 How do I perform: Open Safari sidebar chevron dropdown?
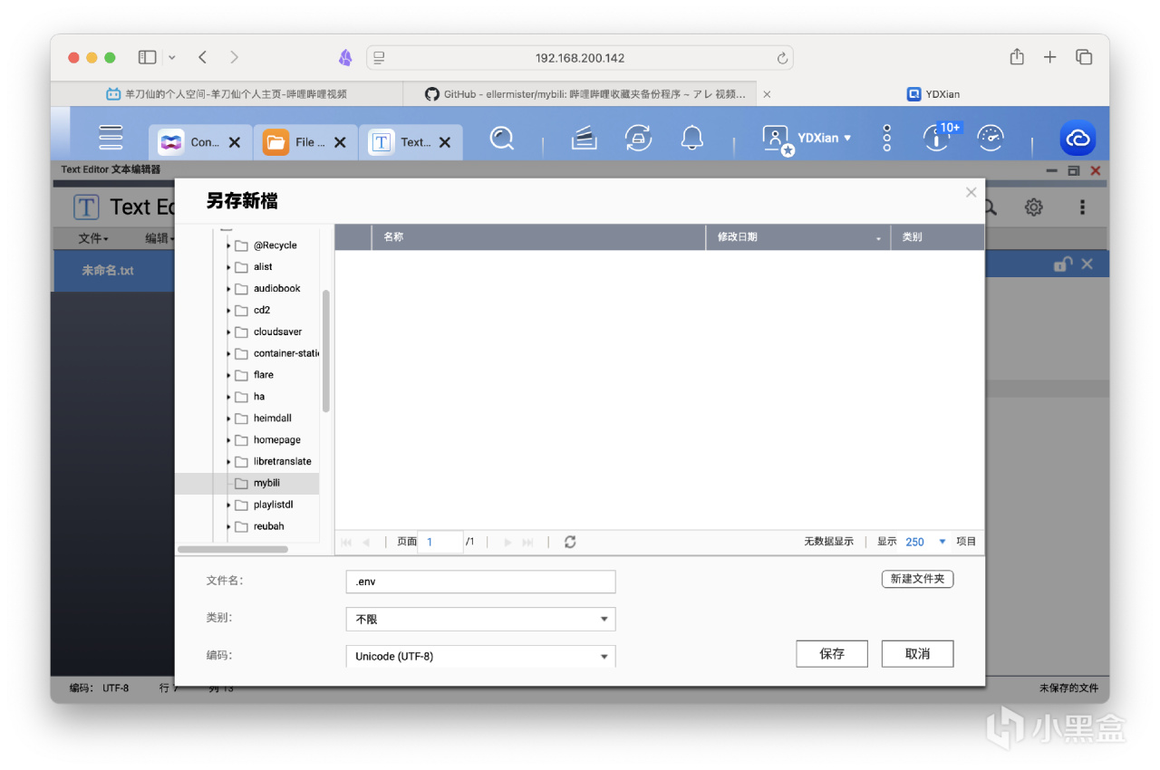pos(172,57)
